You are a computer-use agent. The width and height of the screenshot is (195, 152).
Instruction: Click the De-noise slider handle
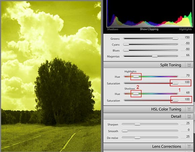coord(138,137)
